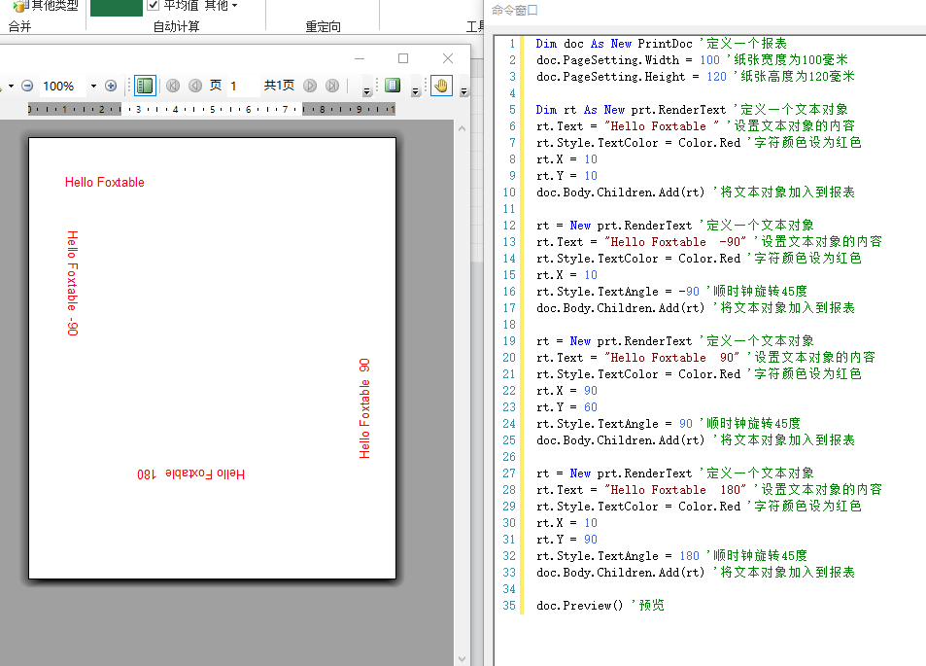Go to previous page of preview
926x666 pixels.
tap(195, 86)
